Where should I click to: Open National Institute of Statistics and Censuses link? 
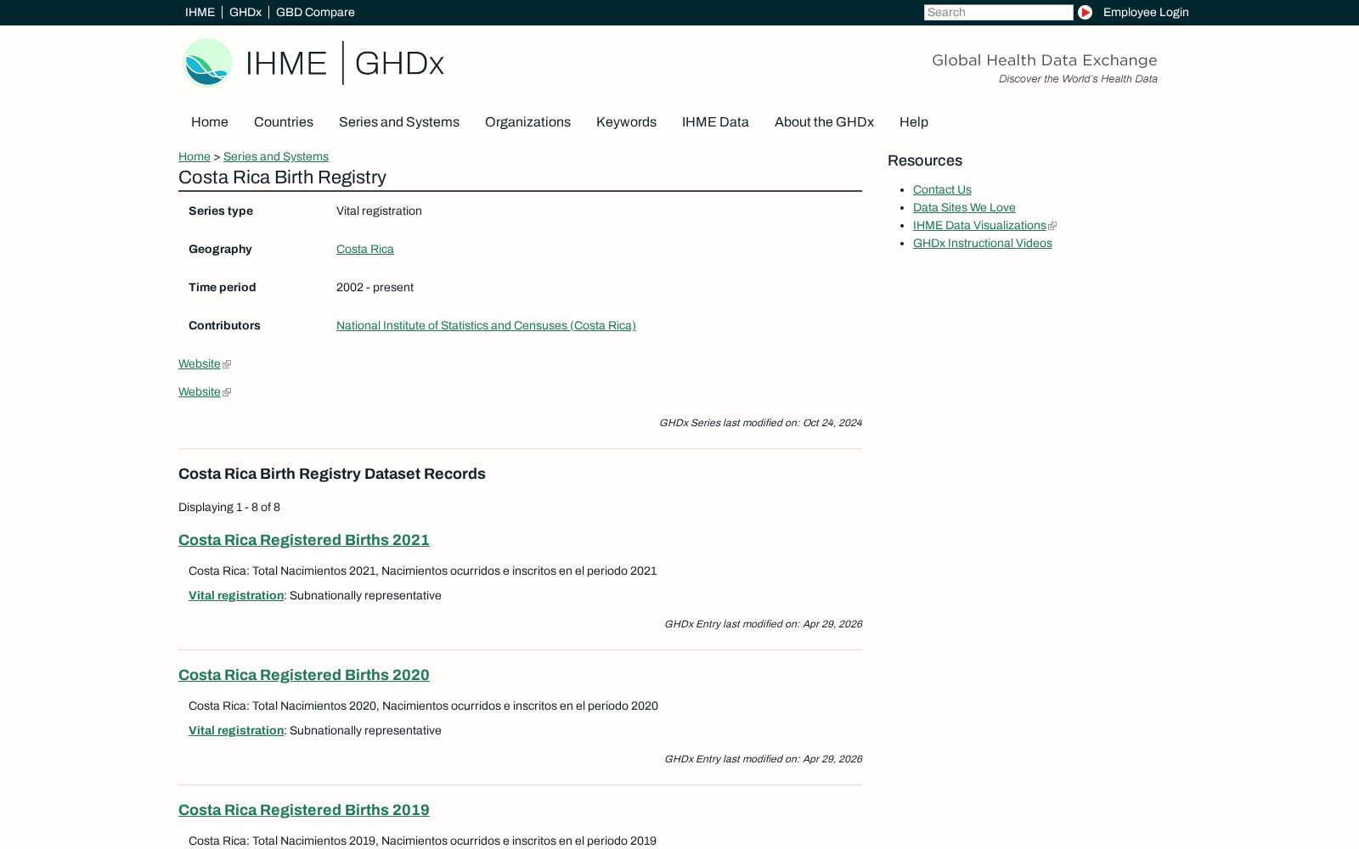[486, 325]
